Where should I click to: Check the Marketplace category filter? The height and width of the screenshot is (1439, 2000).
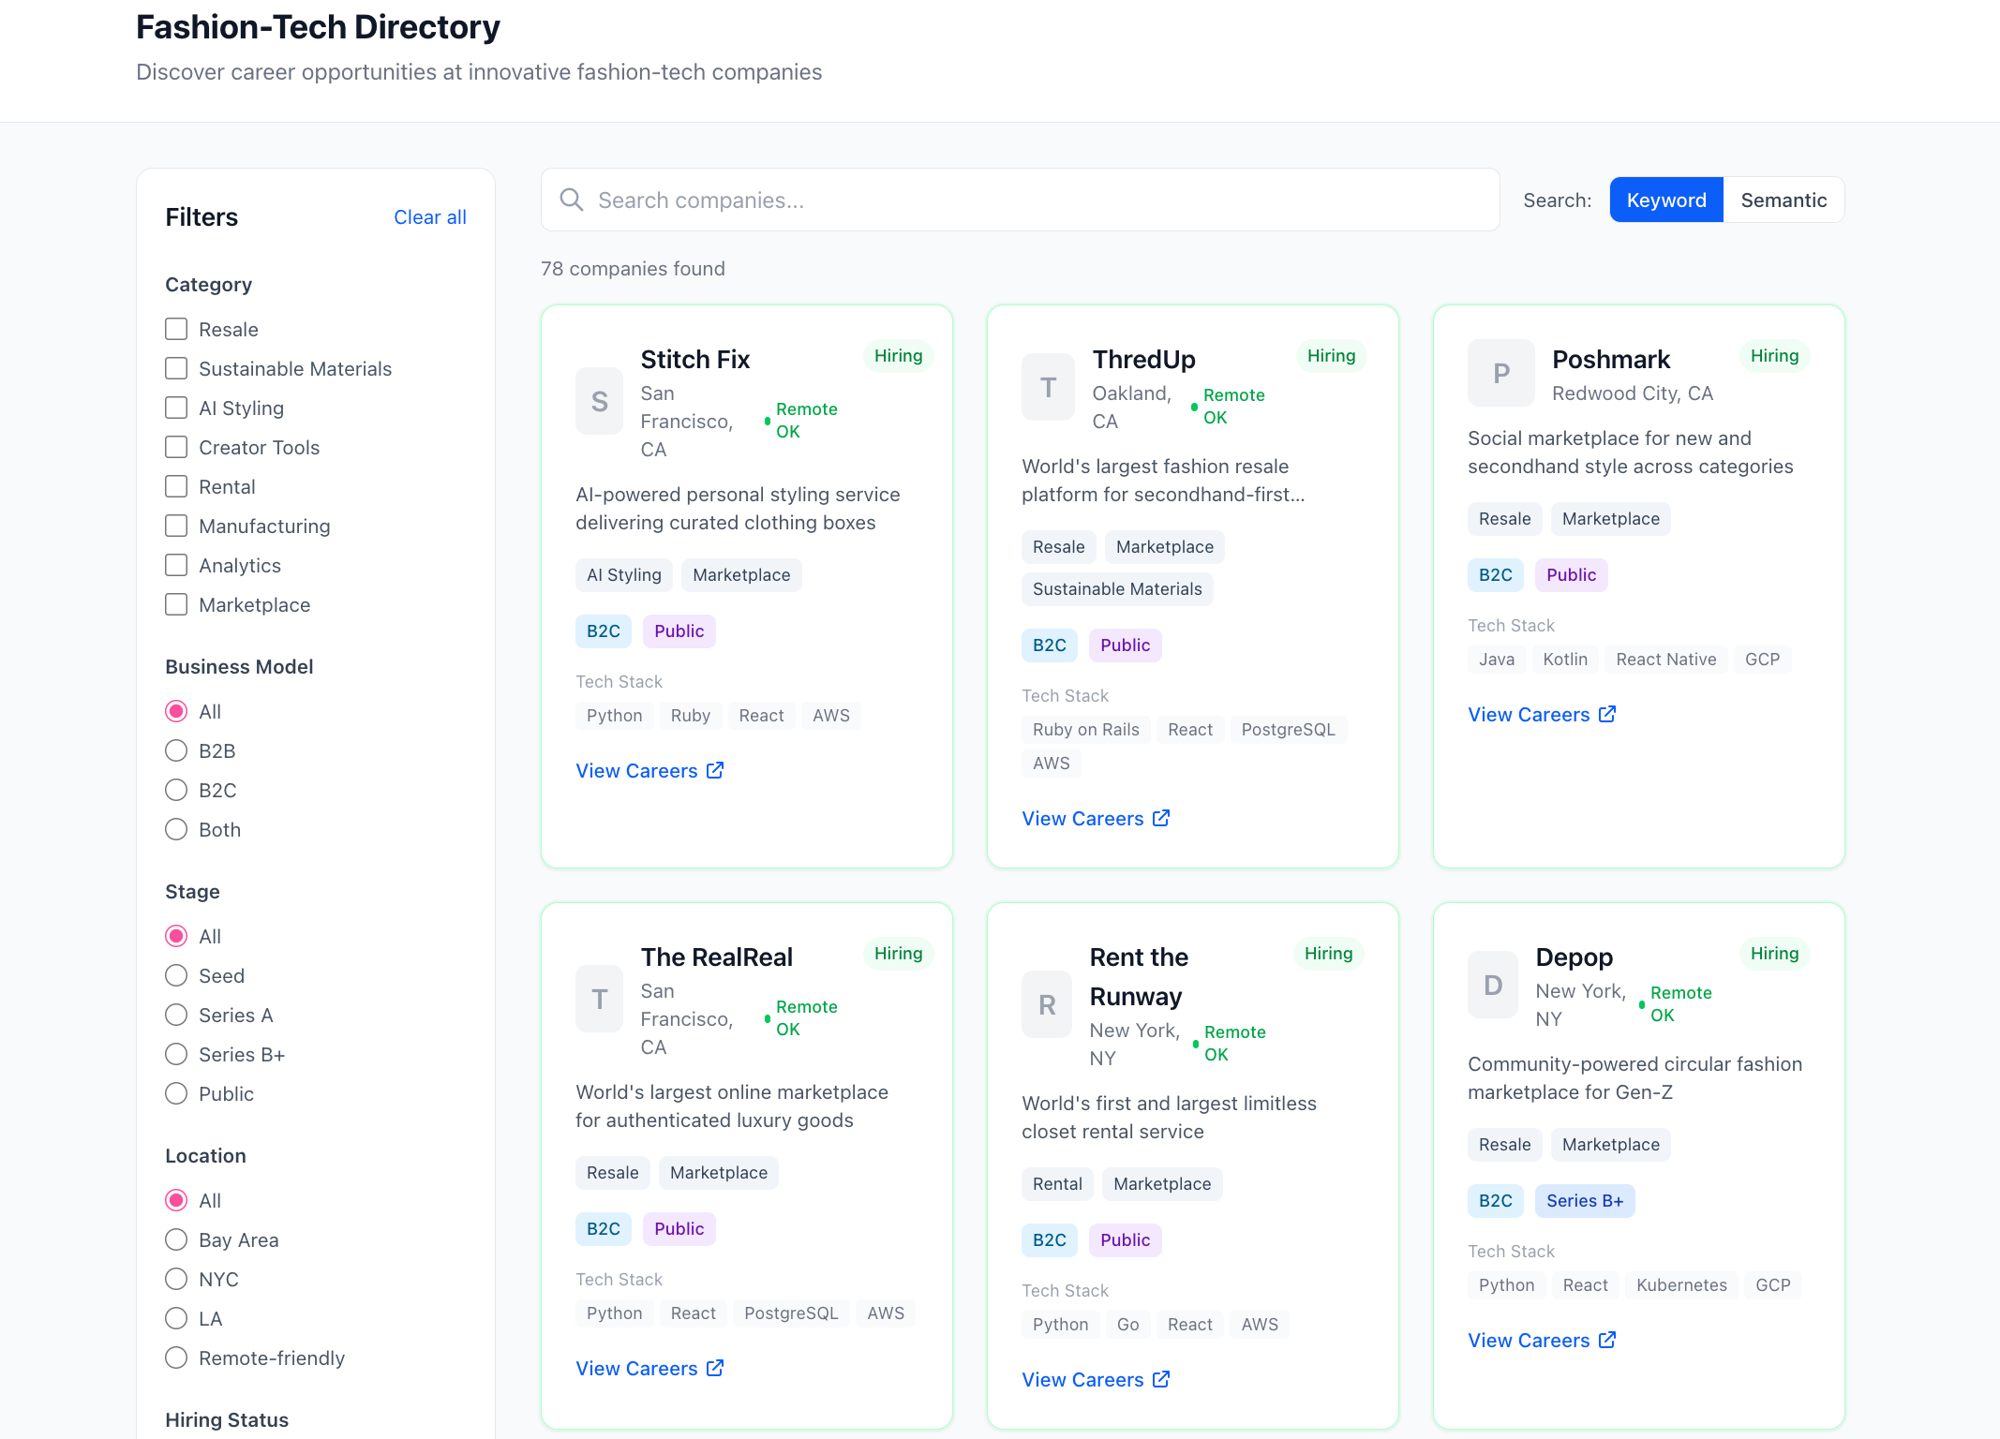(176, 604)
